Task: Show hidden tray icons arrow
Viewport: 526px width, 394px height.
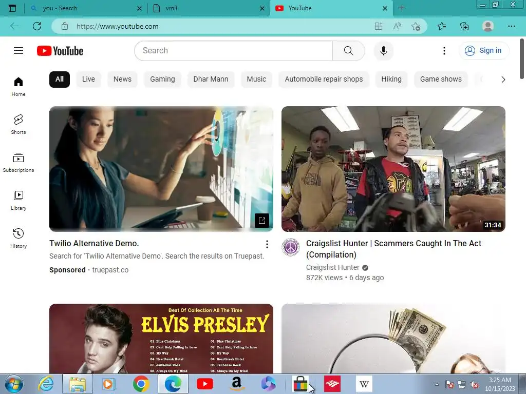Action: [437, 384]
